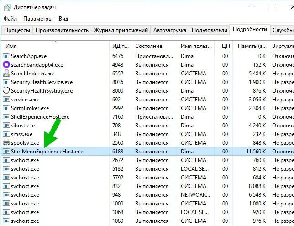Click the NETWORK... user name cell

pos(195,195)
